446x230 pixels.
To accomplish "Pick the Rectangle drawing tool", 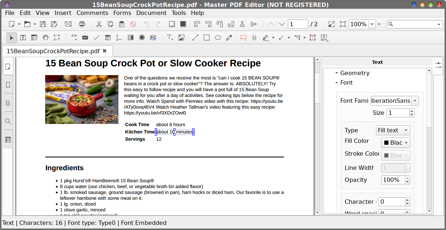I will click(207, 38).
